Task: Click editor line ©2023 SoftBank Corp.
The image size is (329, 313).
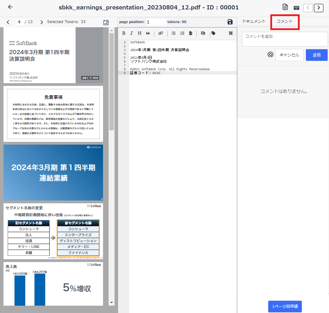Action: pyautogui.click(x=170, y=69)
